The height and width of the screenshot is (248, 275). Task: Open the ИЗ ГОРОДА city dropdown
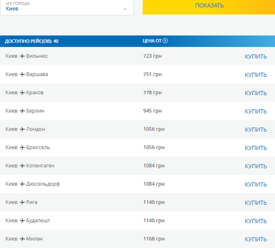(x=66, y=7)
